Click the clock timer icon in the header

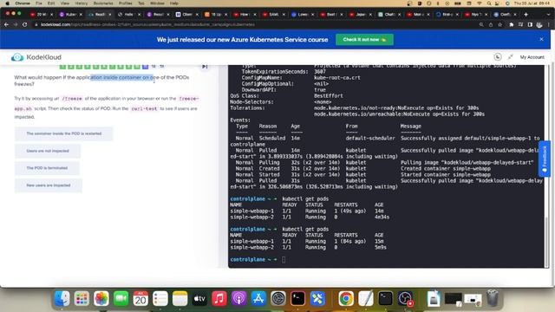coord(497,57)
